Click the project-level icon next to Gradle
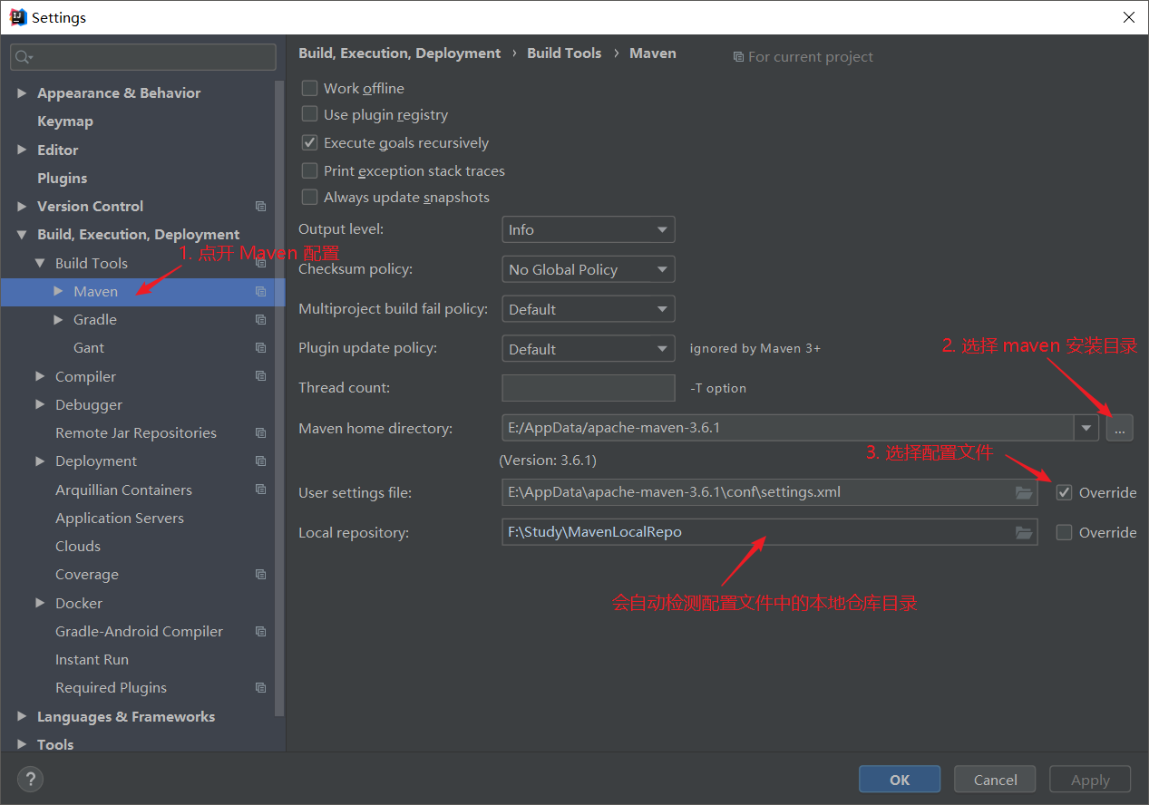Screen dimensions: 1149x805 [x=260, y=320]
